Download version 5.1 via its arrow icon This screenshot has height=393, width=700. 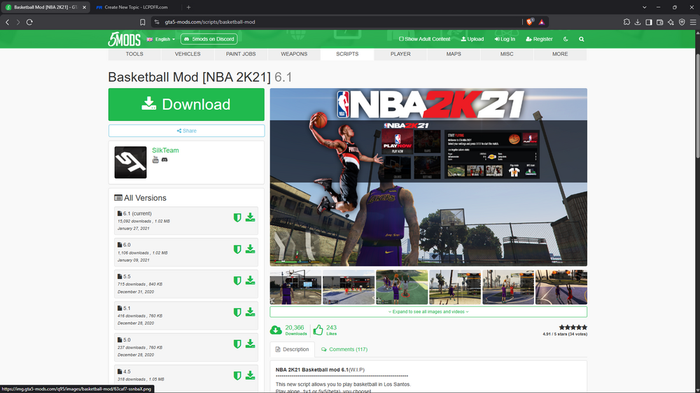(250, 312)
